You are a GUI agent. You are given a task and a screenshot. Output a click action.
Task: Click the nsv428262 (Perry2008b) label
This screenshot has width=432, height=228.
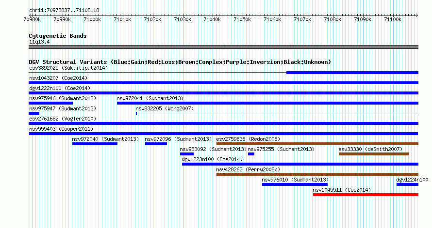click(x=248, y=169)
